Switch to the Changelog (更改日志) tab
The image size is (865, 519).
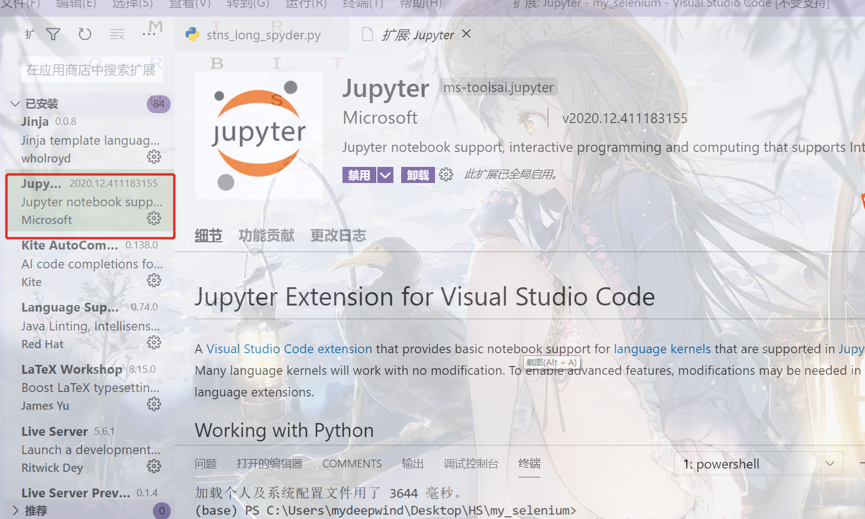[338, 236]
